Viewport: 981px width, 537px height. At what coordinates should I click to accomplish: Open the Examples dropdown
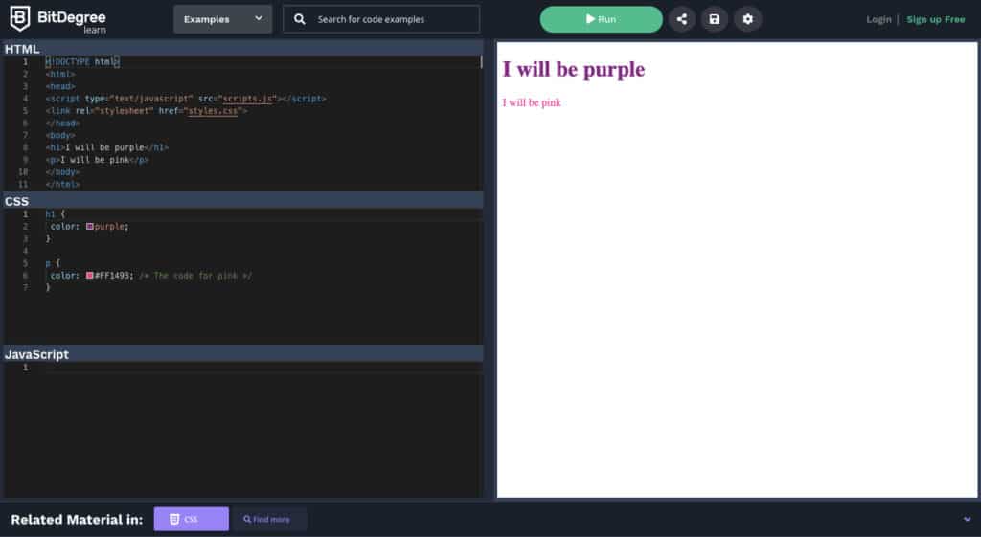click(222, 19)
